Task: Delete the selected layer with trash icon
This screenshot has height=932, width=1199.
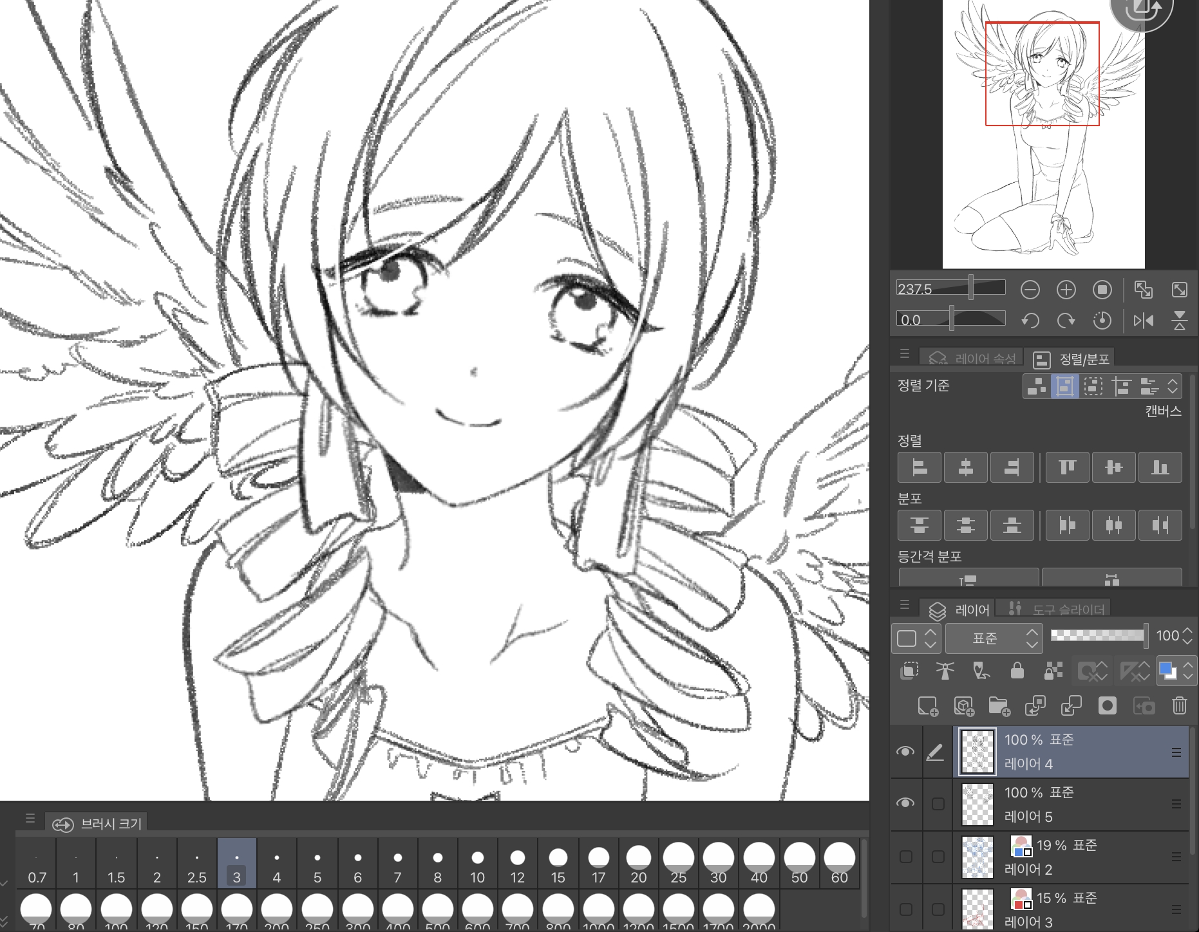Action: click(1179, 706)
